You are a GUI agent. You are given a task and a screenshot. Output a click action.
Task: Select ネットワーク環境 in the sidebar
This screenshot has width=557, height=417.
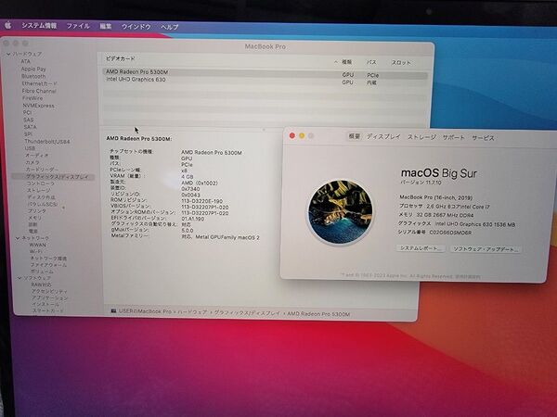coord(48,259)
